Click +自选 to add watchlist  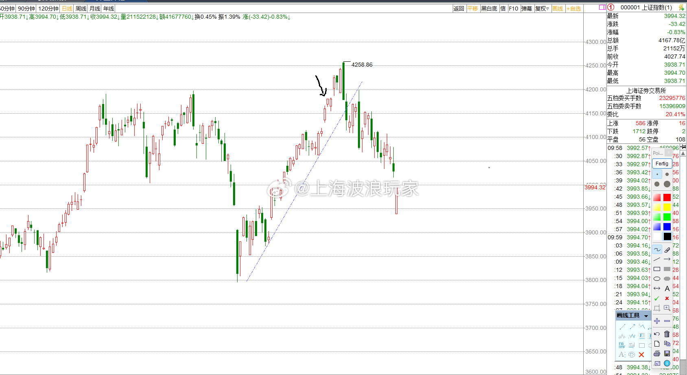(x=574, y=9)
